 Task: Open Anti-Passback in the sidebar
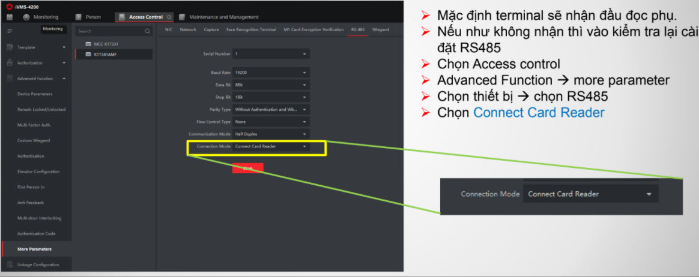(31, 203)
